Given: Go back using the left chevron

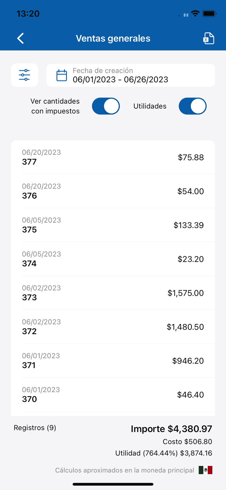Looking at the screenshot, I should 20,38.
